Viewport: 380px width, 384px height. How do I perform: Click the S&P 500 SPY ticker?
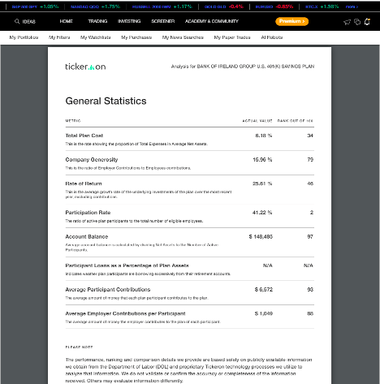click(35, 6)
